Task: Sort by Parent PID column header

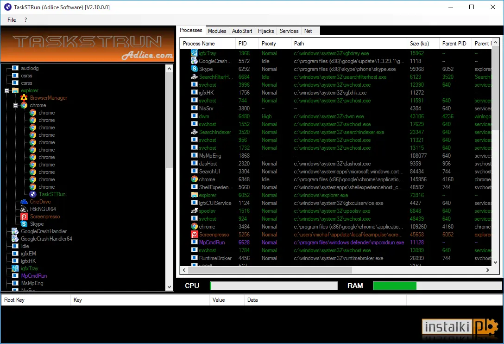Action: tap(455, 44)
